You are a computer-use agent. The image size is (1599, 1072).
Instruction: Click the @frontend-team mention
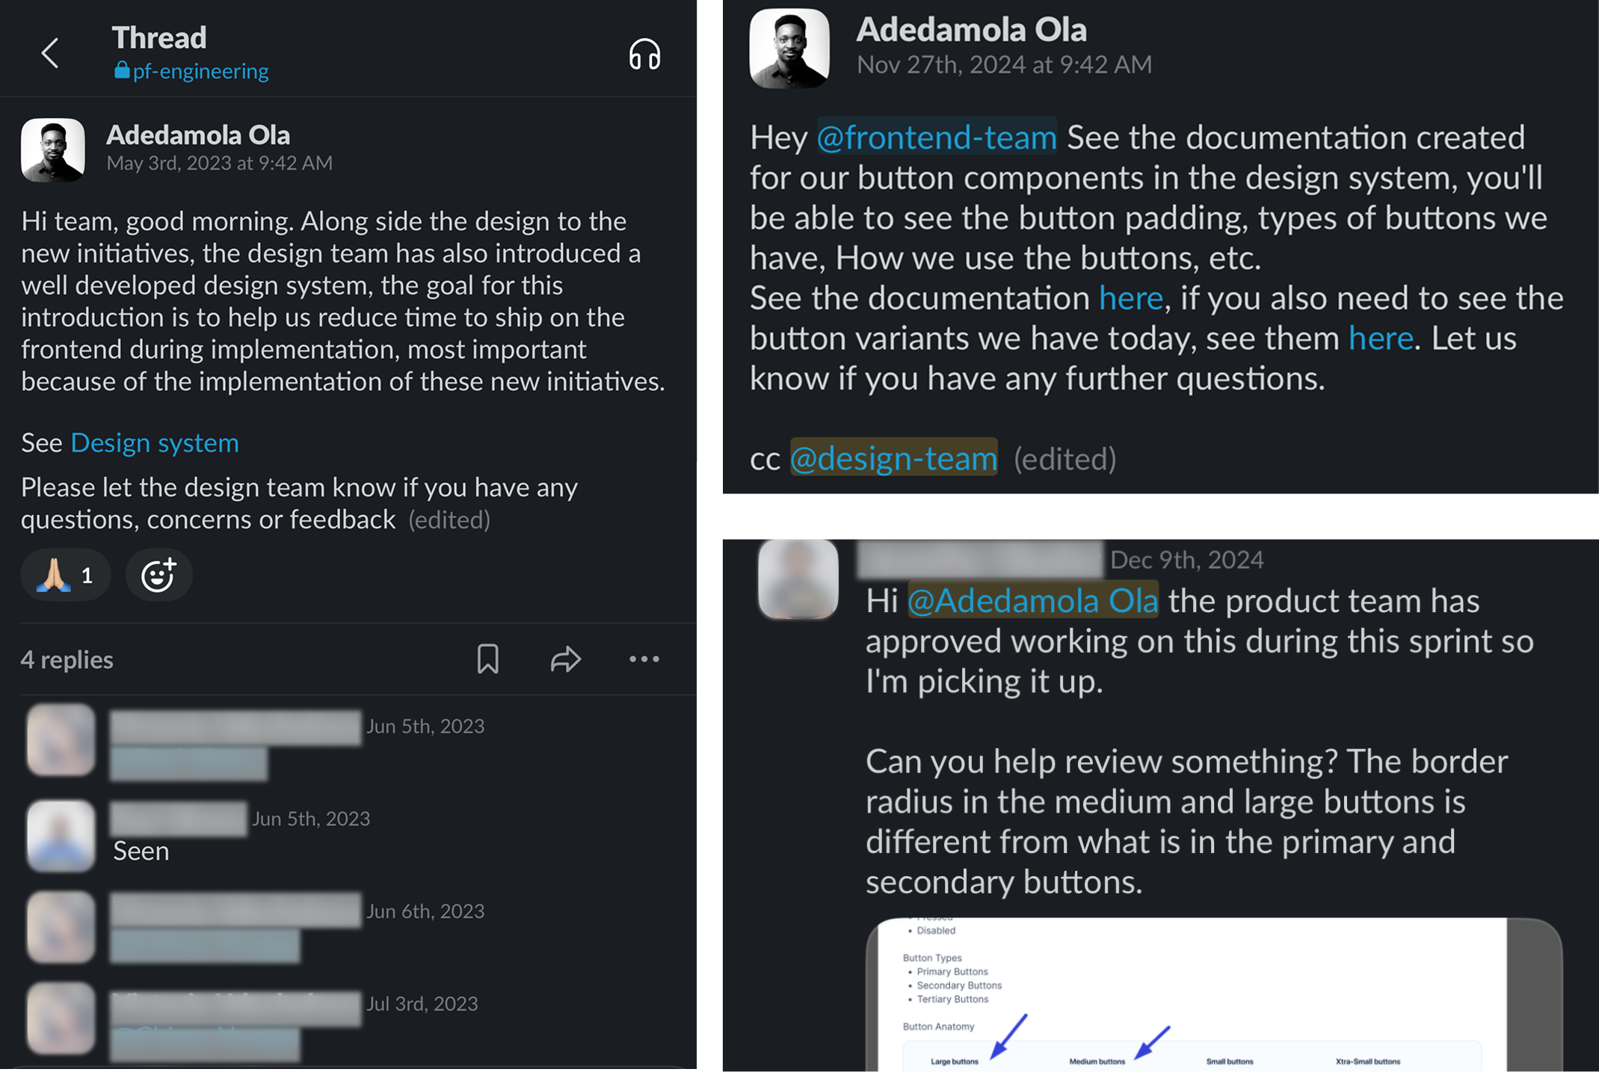[936, 138]
